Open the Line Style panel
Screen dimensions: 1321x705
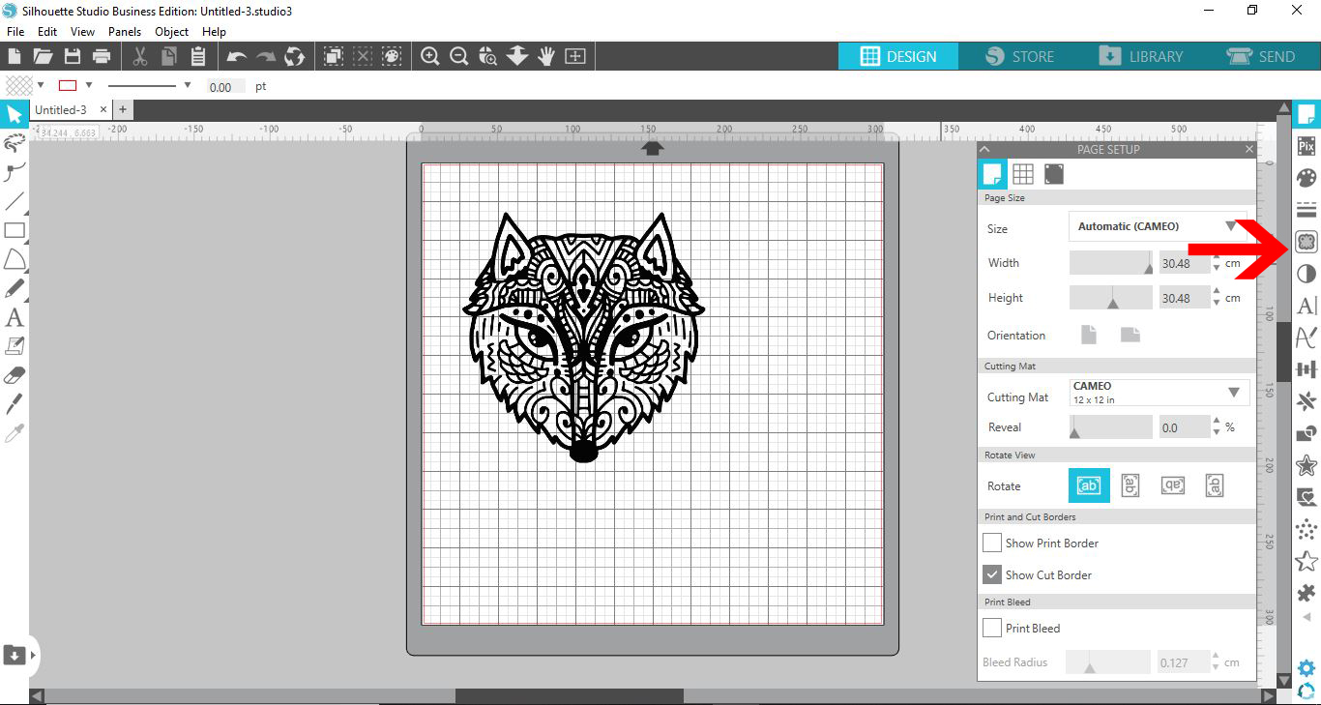1306,210
